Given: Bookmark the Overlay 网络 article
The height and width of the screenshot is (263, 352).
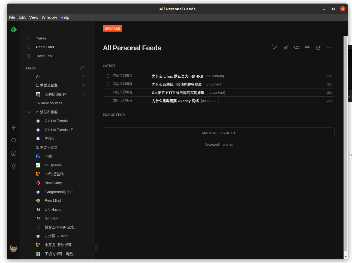Looking at the screenshot, I should click(108, 101).
